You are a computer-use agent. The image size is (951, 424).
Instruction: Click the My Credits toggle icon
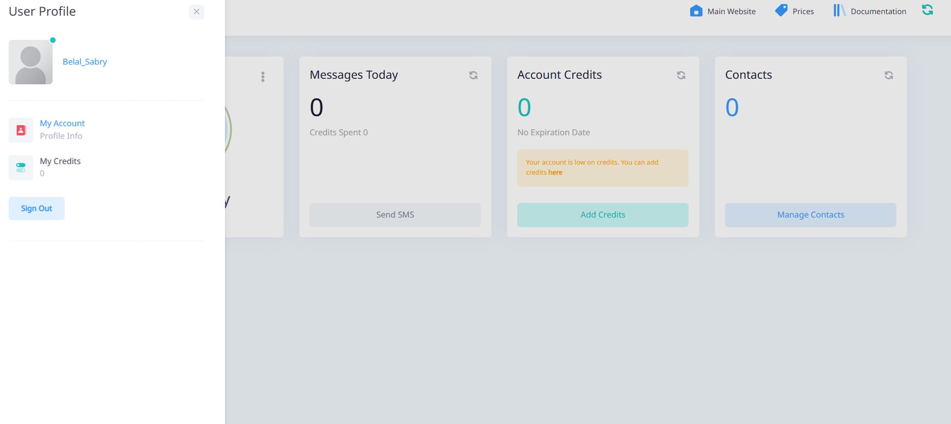coord(21,168)
